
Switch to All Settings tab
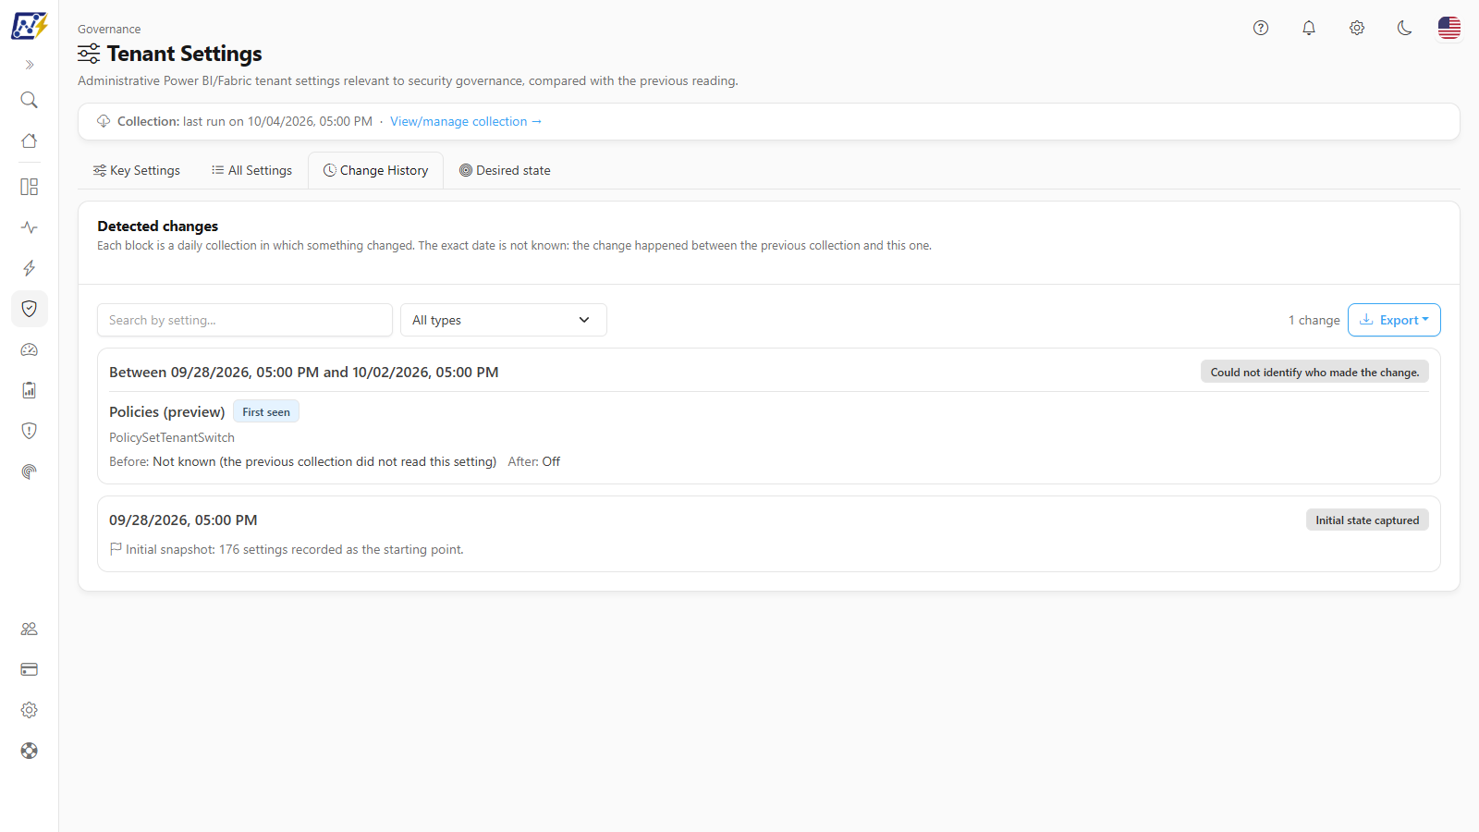(x=251, y=170)
